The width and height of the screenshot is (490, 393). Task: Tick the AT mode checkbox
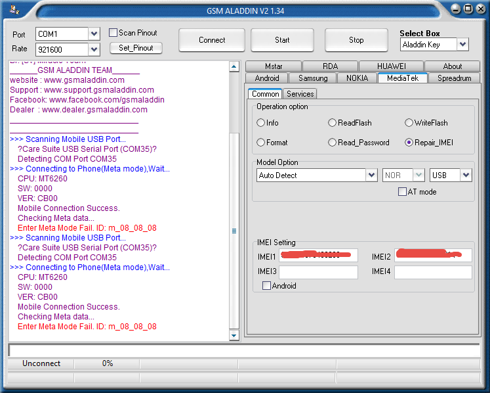pyautogui.click(x=402, y=191)
